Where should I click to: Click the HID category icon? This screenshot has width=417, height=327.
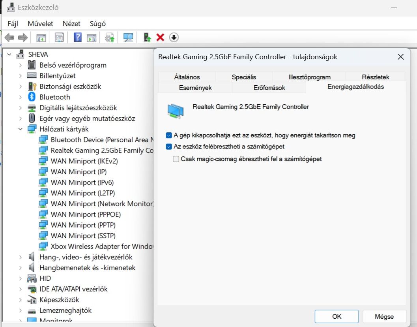(32, 278)
